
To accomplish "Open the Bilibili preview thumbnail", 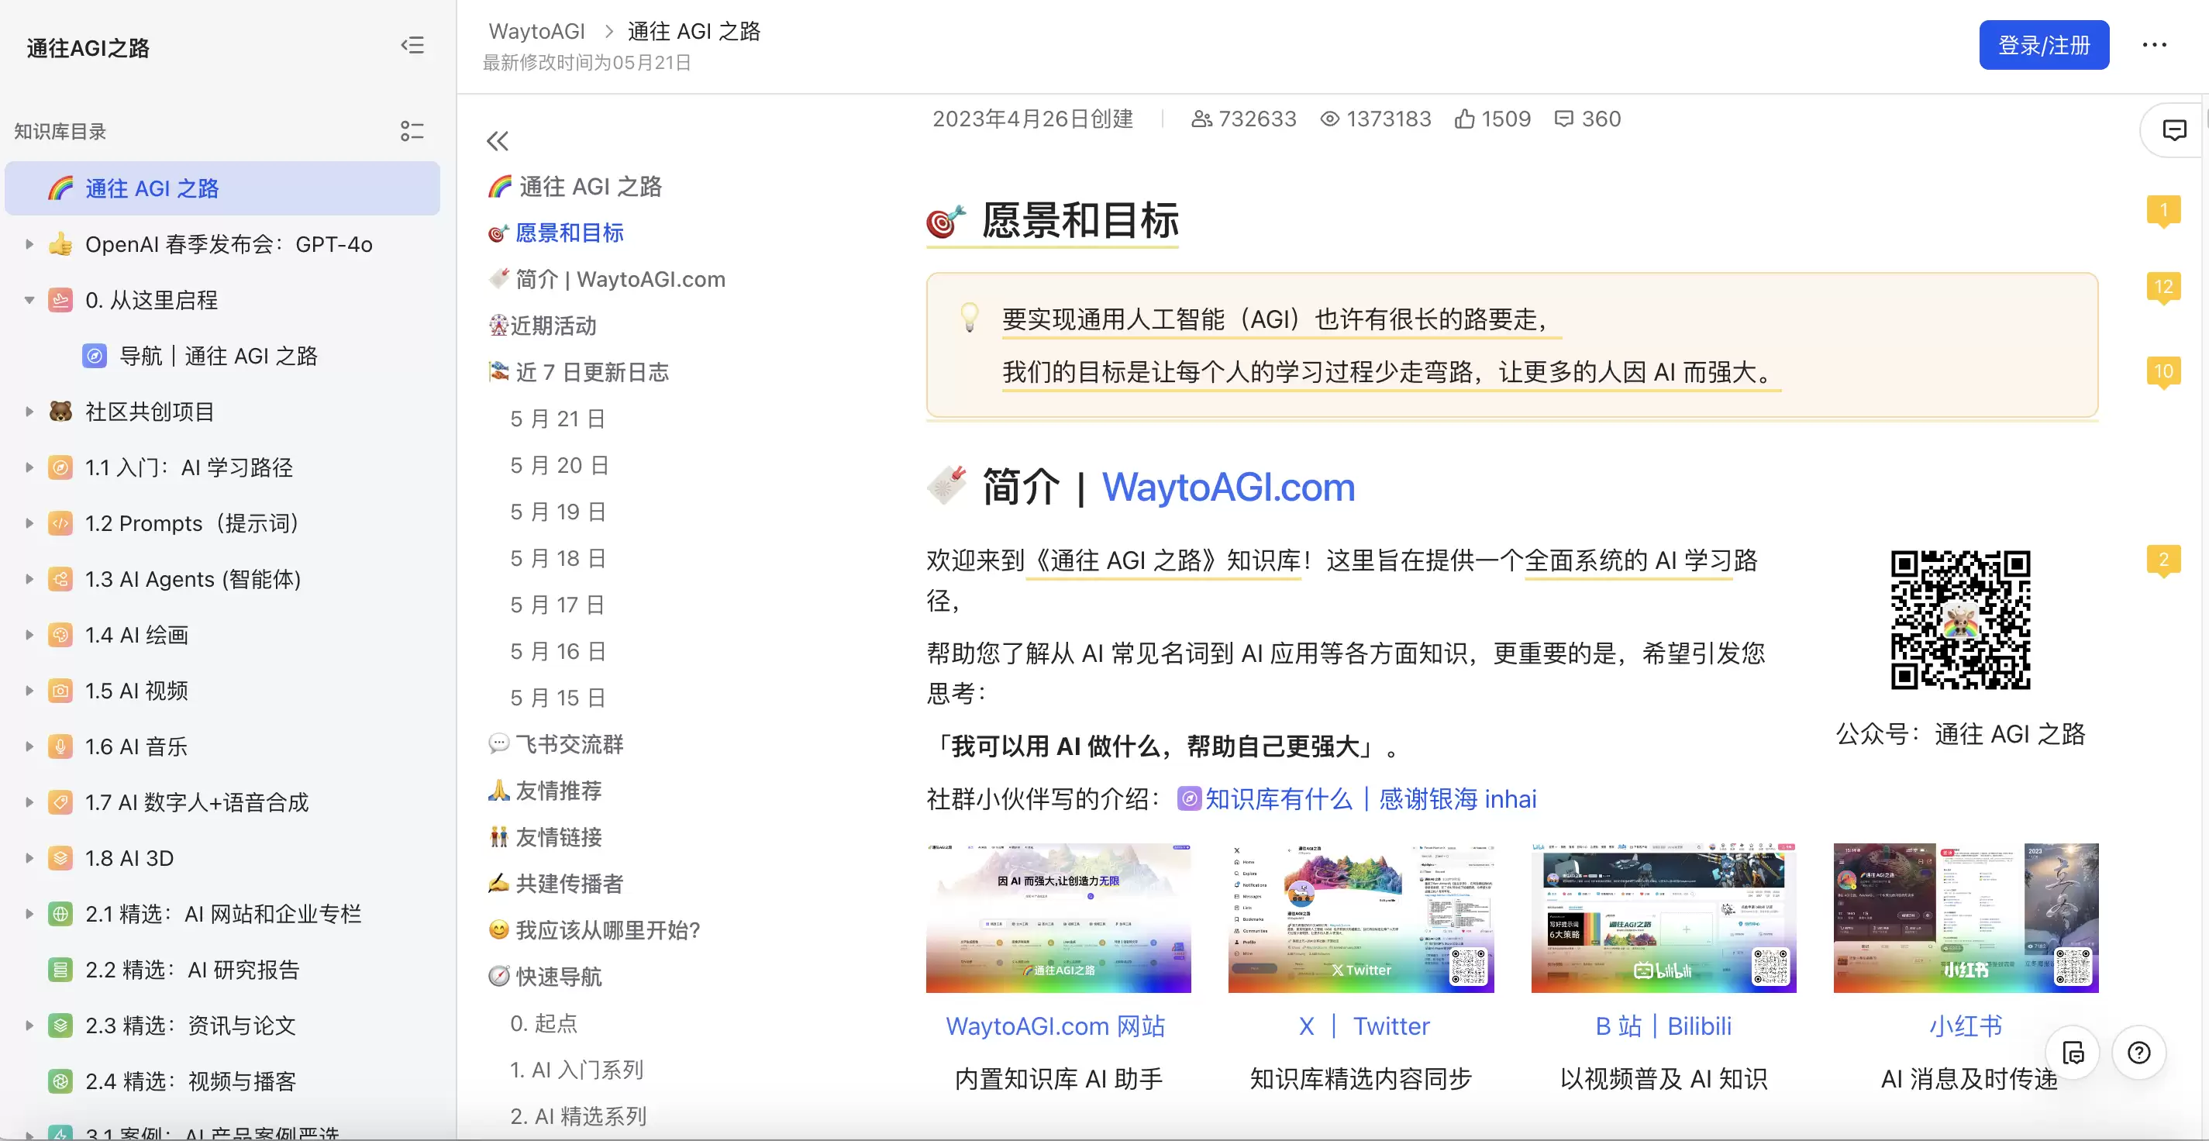I will pos(1663,917).
